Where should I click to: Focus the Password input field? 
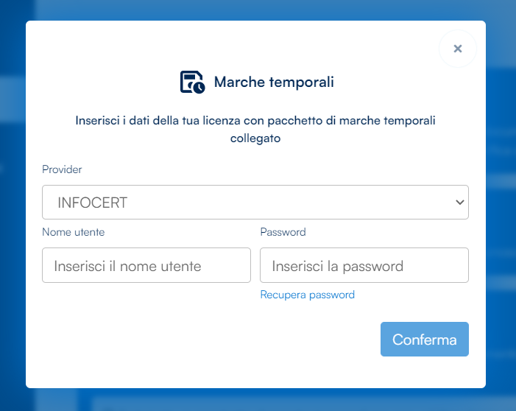364,265
